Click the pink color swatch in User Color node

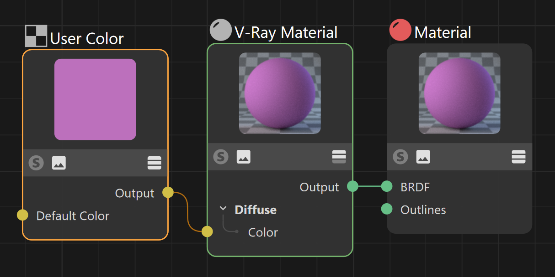(95, 99)
